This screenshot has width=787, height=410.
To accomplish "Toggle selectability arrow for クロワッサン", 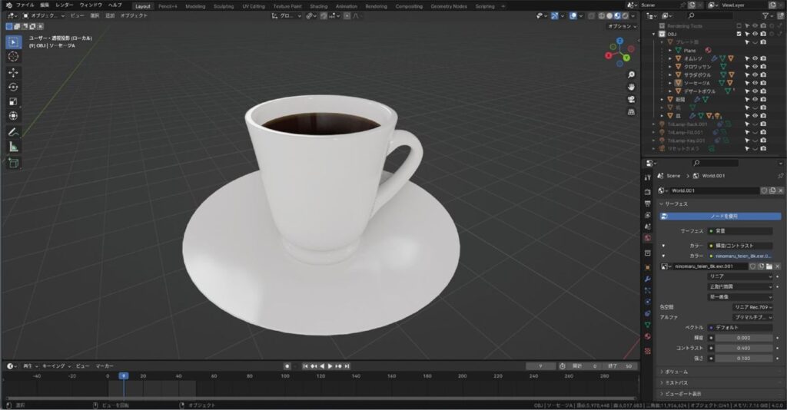I will click(747, 67).
